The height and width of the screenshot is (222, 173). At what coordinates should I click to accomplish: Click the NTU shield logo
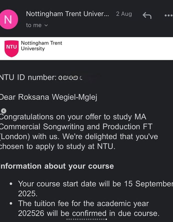11,49
